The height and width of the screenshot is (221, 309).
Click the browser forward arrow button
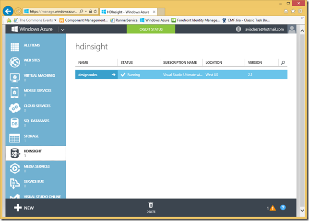(x=18, y=11)
